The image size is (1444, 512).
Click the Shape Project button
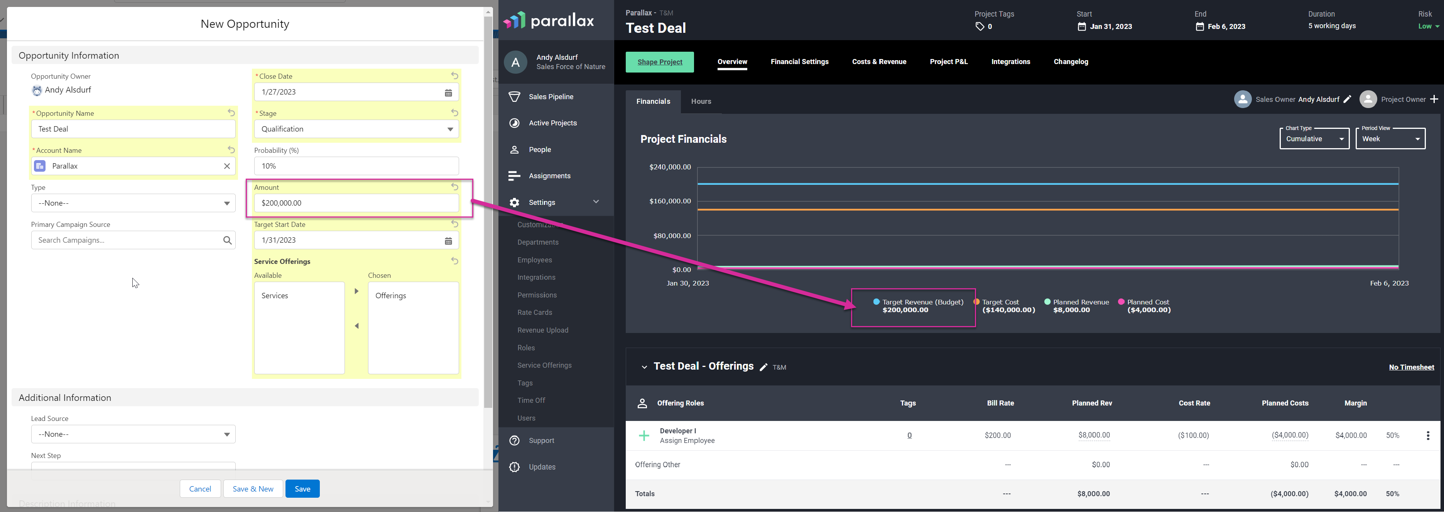point(660,62)
